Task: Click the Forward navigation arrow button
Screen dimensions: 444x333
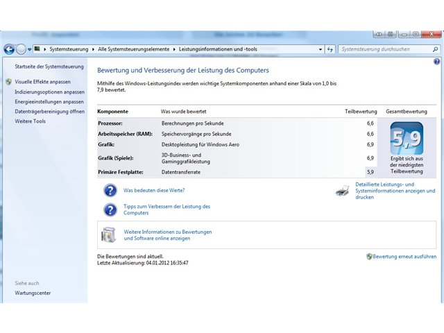Action: 21,49
